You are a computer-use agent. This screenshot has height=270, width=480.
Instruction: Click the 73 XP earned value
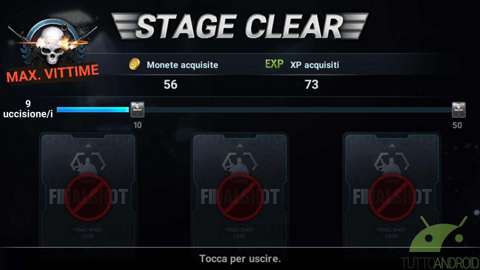coord(311,84)
